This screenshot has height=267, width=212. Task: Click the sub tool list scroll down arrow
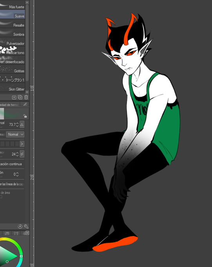[27, 92]
